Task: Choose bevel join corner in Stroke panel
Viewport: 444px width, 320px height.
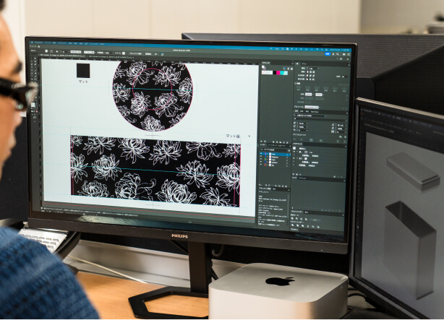Action: click(x=313, y=76)
